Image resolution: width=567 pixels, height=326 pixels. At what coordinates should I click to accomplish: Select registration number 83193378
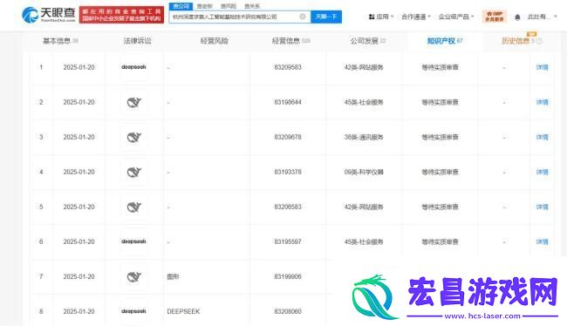288,172
